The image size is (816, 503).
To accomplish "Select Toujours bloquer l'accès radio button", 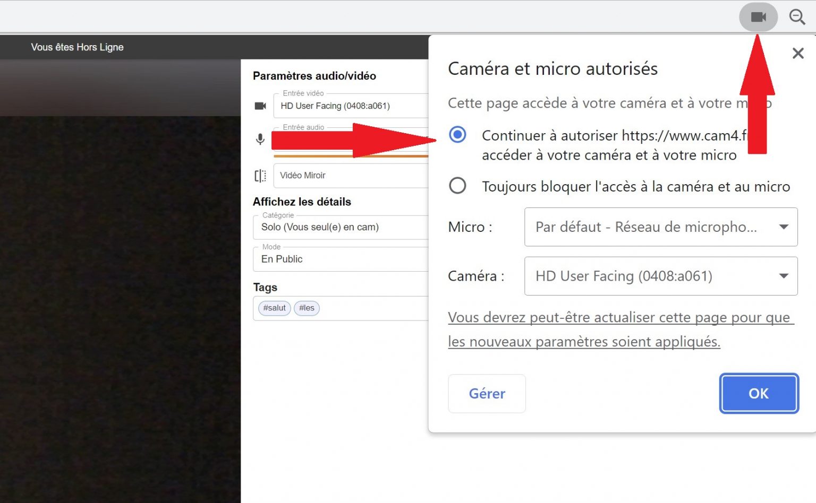I will (457, 186).
